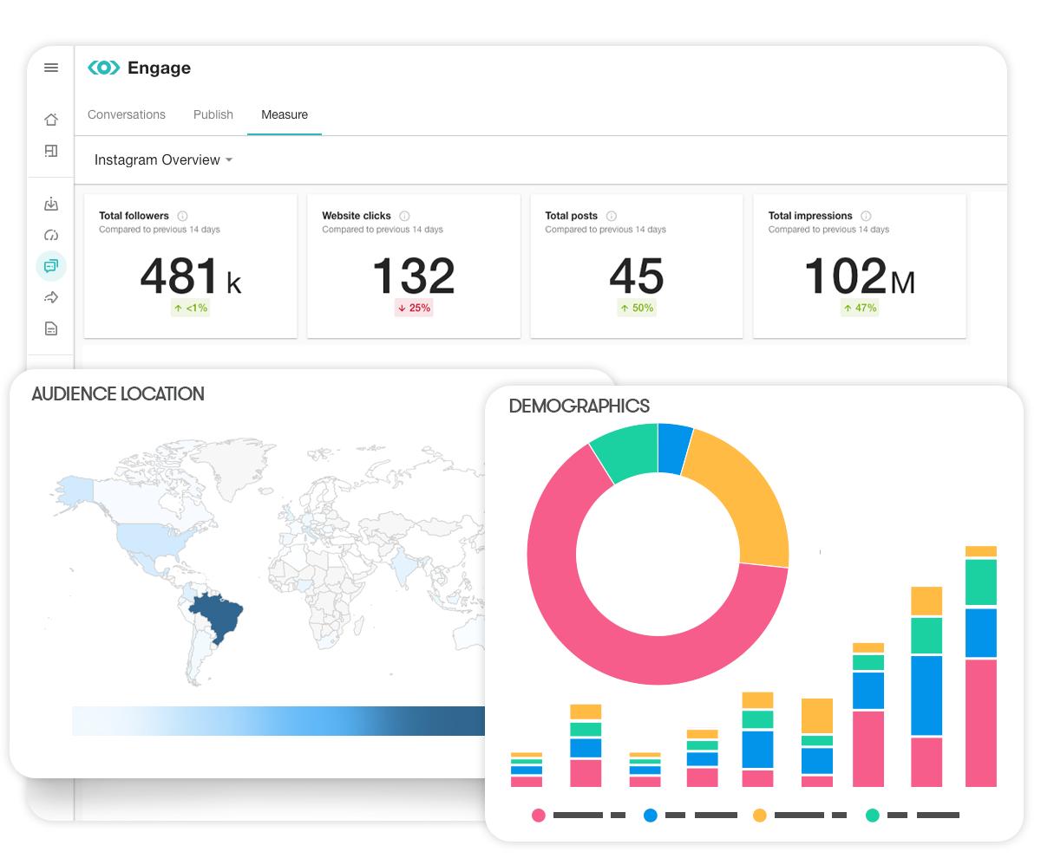This screenshot has height=858, width=1041.
Task: Click the Engage eye logo
Action: [103, 67]
